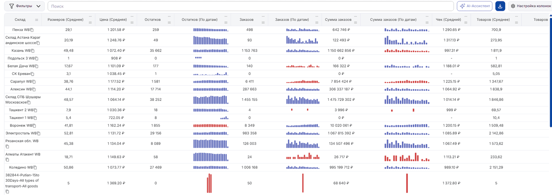This screenshot has width=552, height=195.
Task: Copy the Воронеж WB warehouse name
Action: pyautogui.click(x=34, y=126)
